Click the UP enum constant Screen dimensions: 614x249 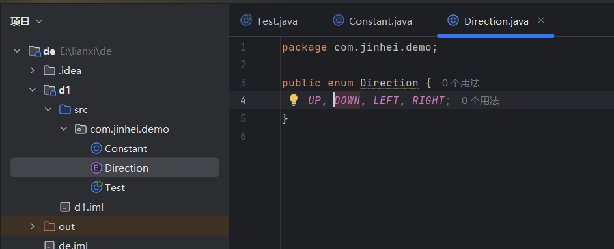click(x=314, y=101)
